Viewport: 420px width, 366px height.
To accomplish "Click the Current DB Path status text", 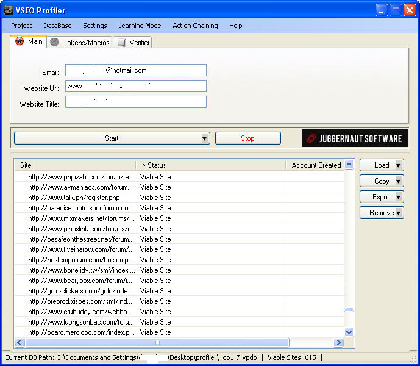I will [130, 357].
